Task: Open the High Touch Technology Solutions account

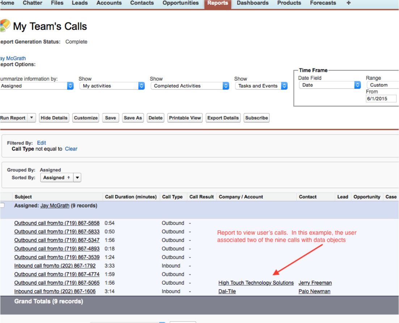Action: tap(256, 283)
